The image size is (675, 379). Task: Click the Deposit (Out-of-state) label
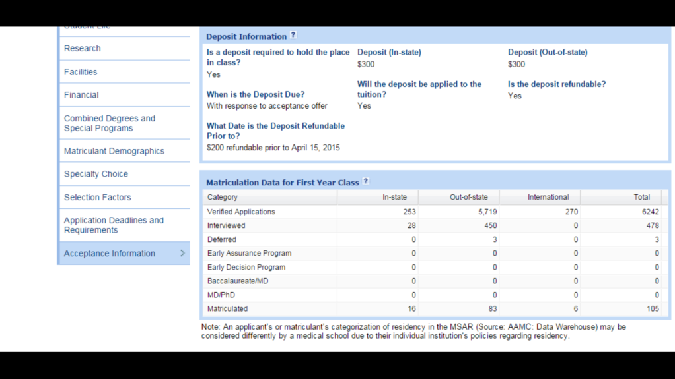(548, 53)
